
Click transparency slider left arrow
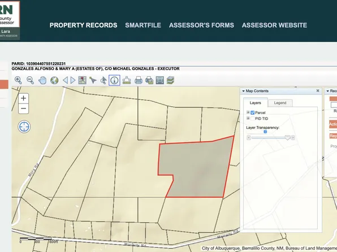click(249, 137)
